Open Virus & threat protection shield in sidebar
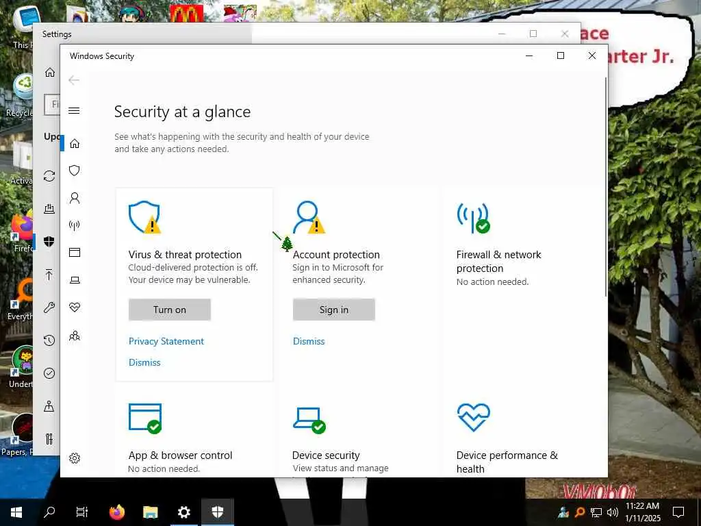The height and width of the screenshot is (526, 701). (75, 171)
